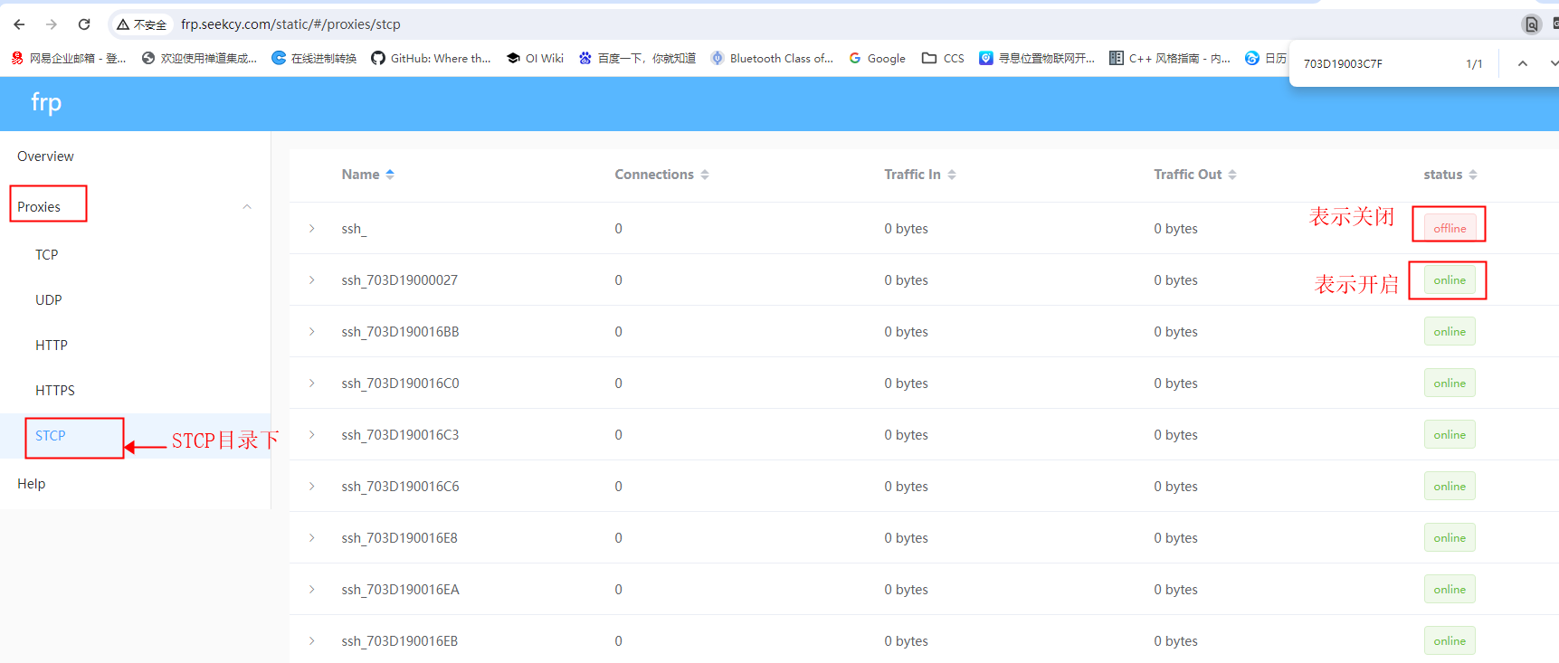The height and width of the screenshot is (663, 1559).
Task: Expand row ssh_703D19000027 details
Action: pyautogui.click(x=312, y=279)
